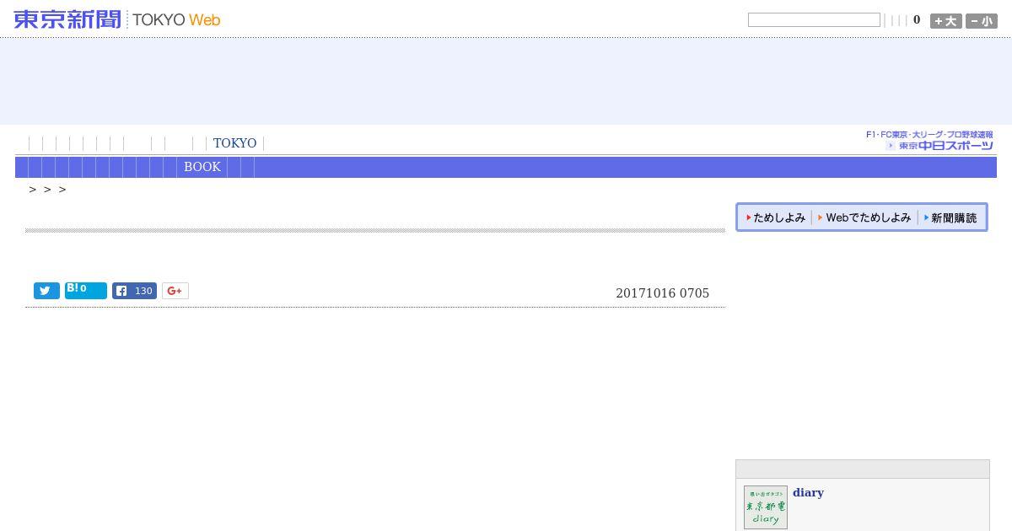Click TOKYO Web header text
The width and height of the screenshot is (1012, 531).
[x=176, y=19]
